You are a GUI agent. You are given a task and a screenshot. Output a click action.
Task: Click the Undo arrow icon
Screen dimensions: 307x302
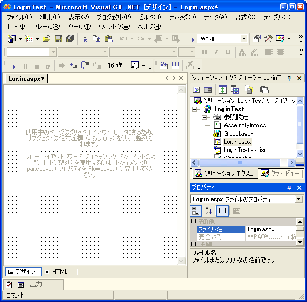click(124, 39)
